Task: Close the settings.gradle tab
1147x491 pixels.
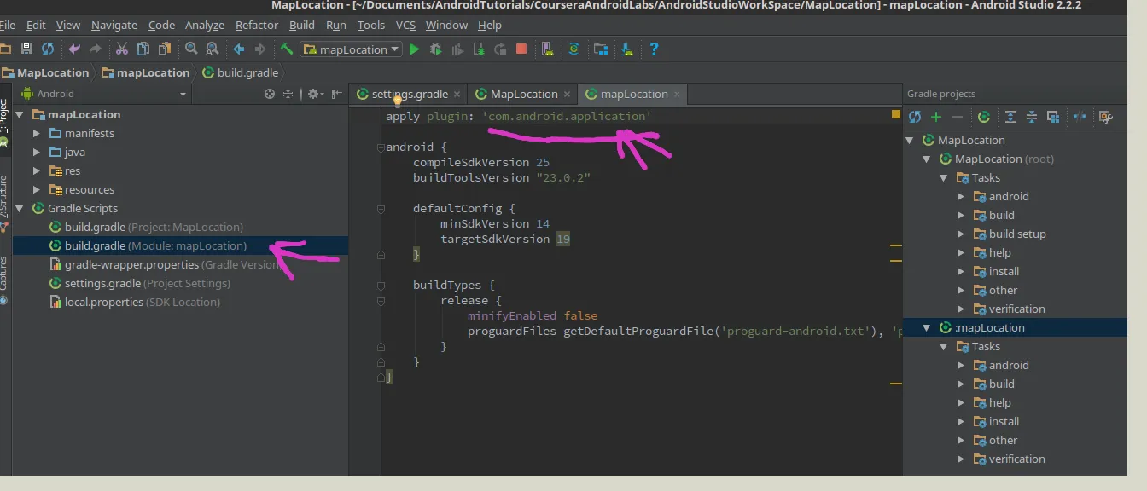Action: [x=457, y=95]
